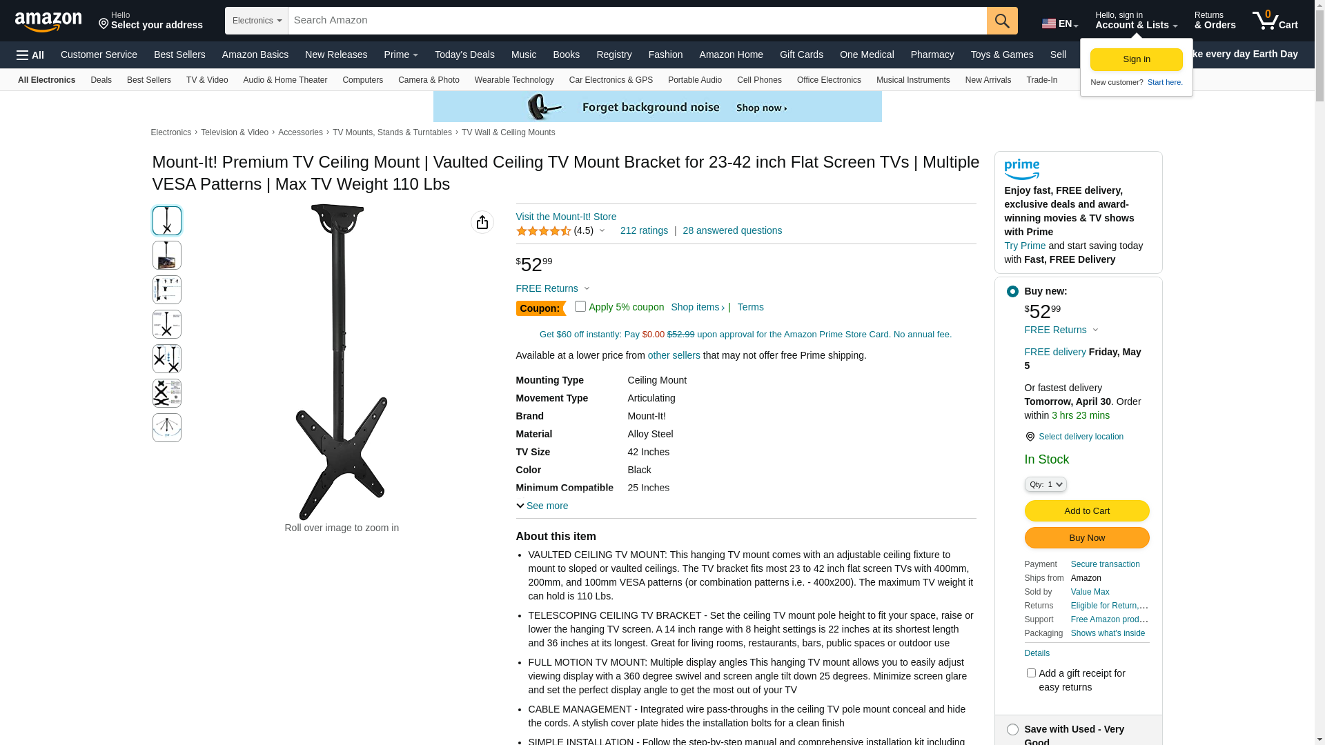Expand See more product details

click(x=542, y=506)
